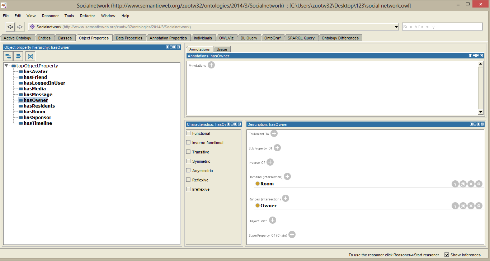Click the delete selected property icon
The height and width of the screenshot is (261, 490).
coord(30,56)
